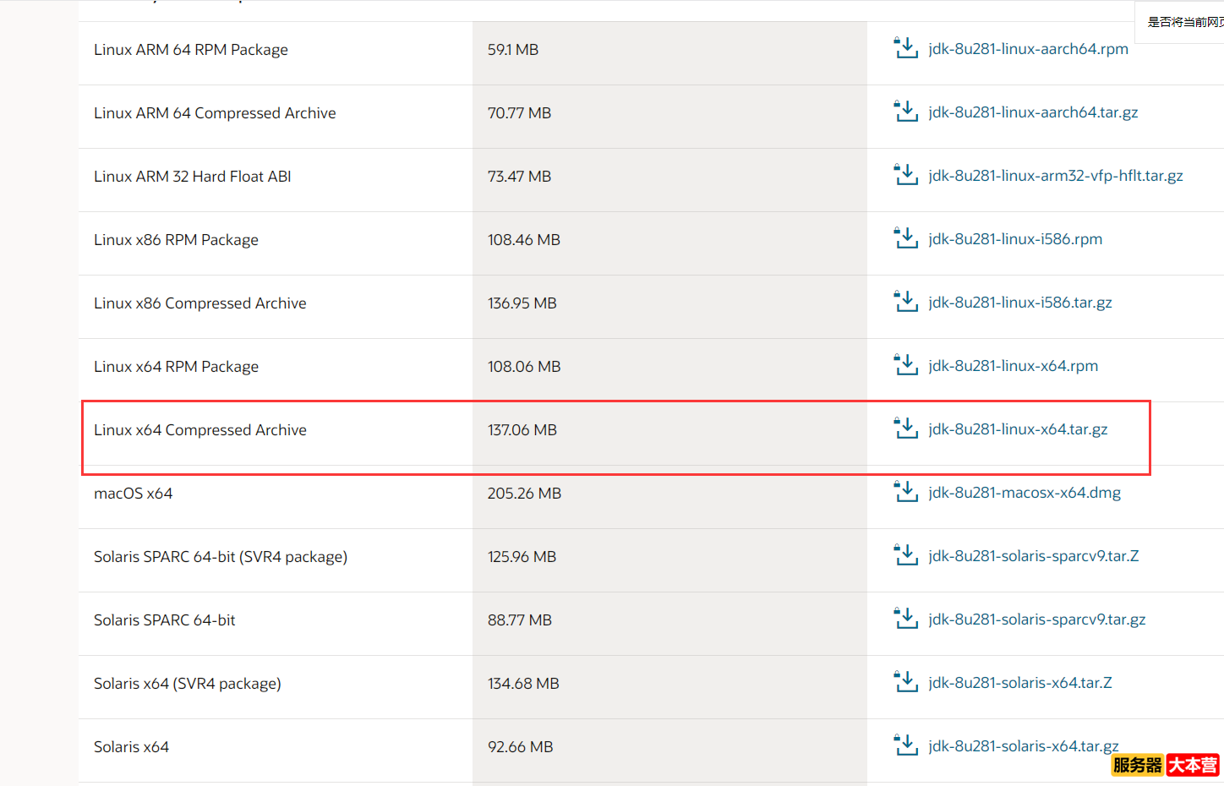Select the 'Linux x86 Compressed Archive' text
Image resolution: width=1224 pixels, height=786 pixels.
[200, 303]
